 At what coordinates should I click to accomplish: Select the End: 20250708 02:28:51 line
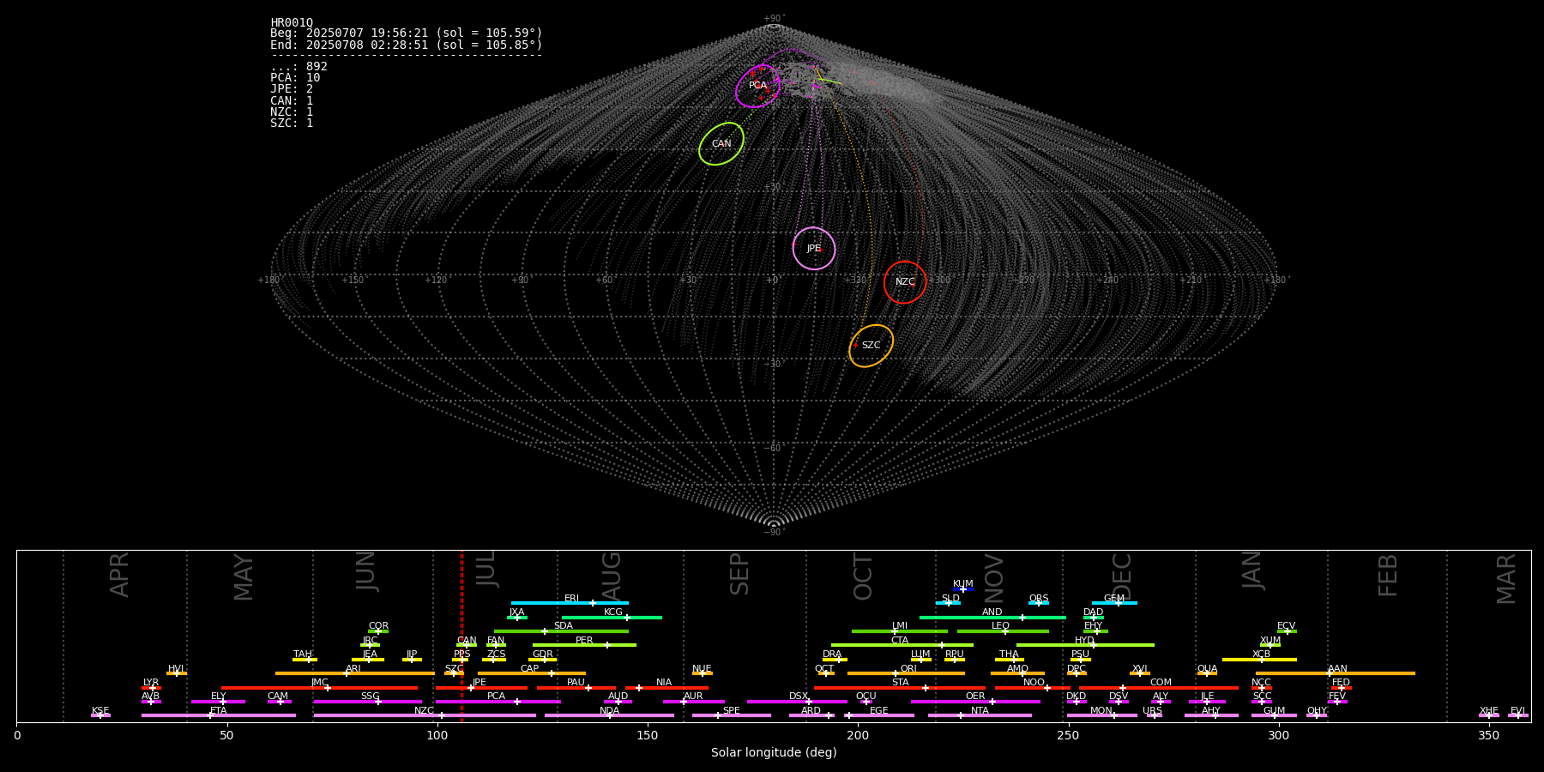[407, 45]
